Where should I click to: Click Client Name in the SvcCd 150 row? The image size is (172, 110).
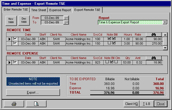pos(78,43)
